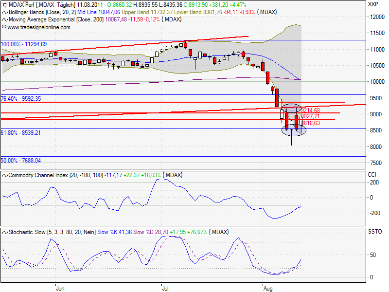Viewport: 389px width, 292px height.
Task: Select the 9214,68 price marker on right axis
Action: tap(312, 110)
